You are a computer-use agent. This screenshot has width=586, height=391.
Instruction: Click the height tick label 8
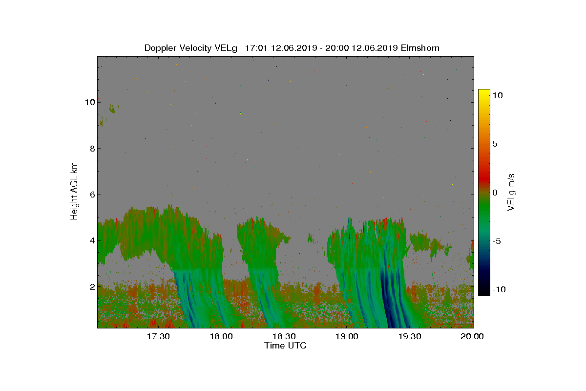[x=91, y=149]
